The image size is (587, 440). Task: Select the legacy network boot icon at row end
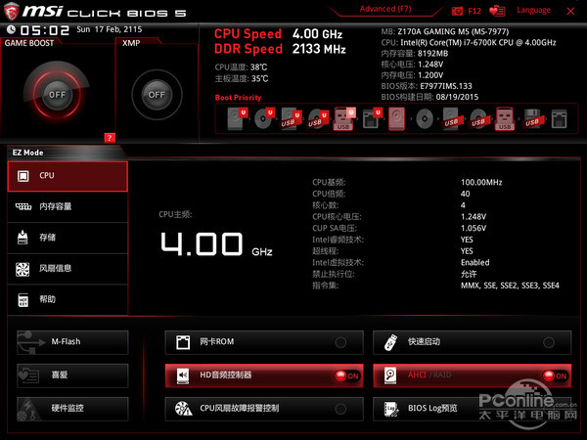point(560,119)
